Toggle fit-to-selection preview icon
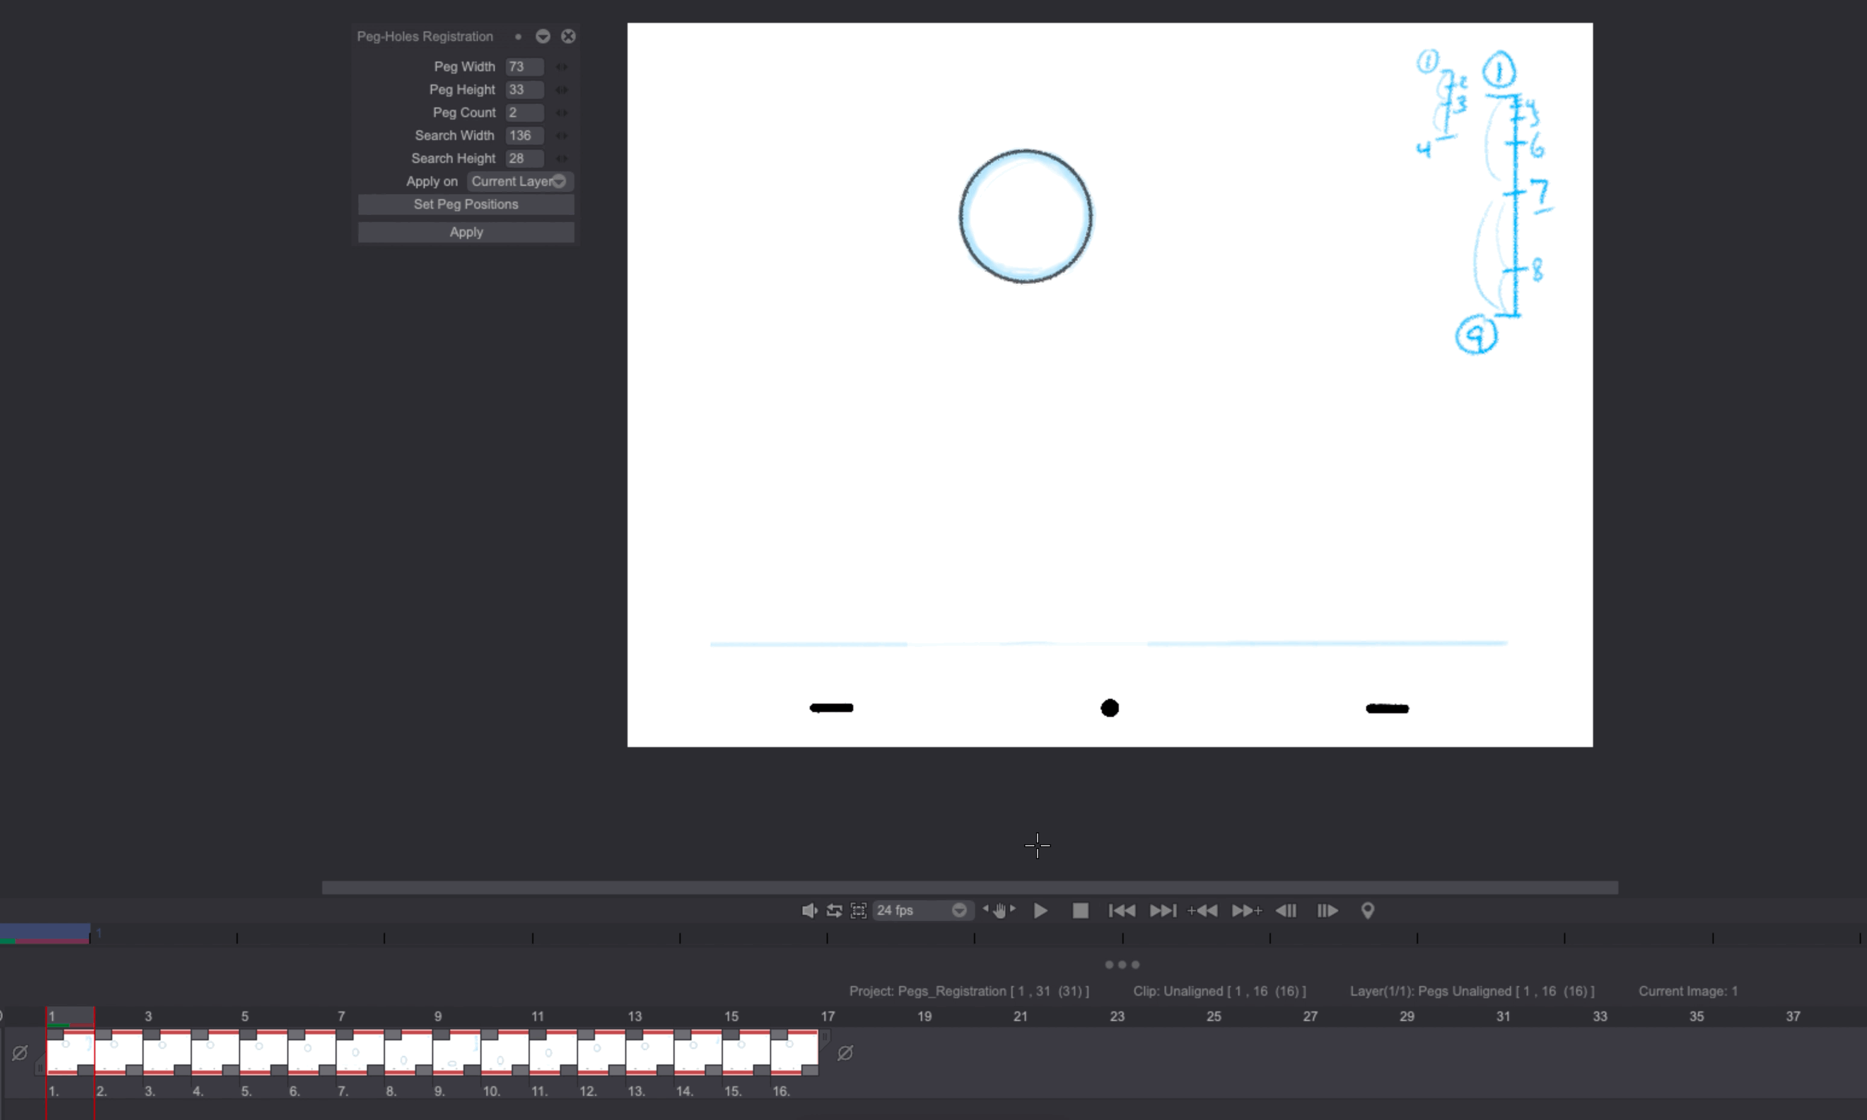 (x=858, y=910)
